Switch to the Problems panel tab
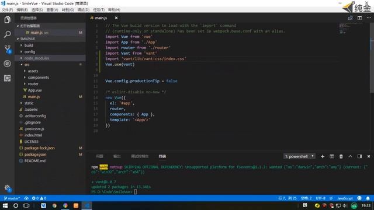The height and width of the screenshot is (210, 374). 99,156
